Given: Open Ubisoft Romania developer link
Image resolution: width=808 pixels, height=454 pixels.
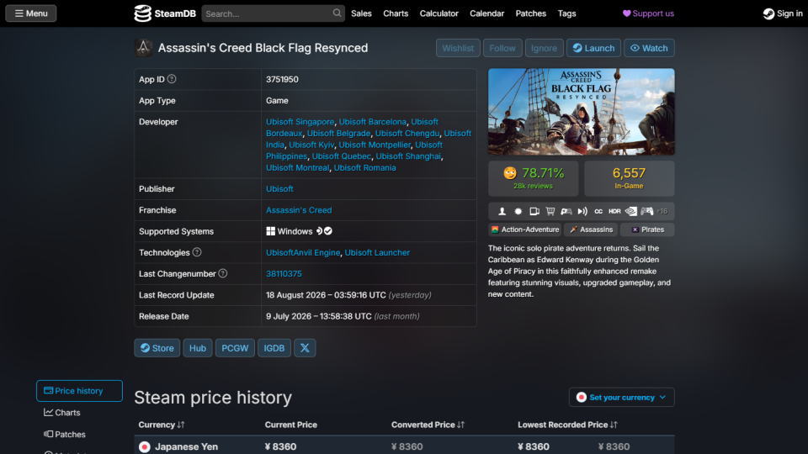Looking at the screenshot, I should pos(364,167).
